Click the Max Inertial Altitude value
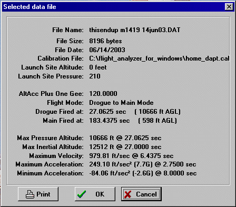The width and height of the screenshot is (236, 207). pyautogui.click(x=125, y=147)
